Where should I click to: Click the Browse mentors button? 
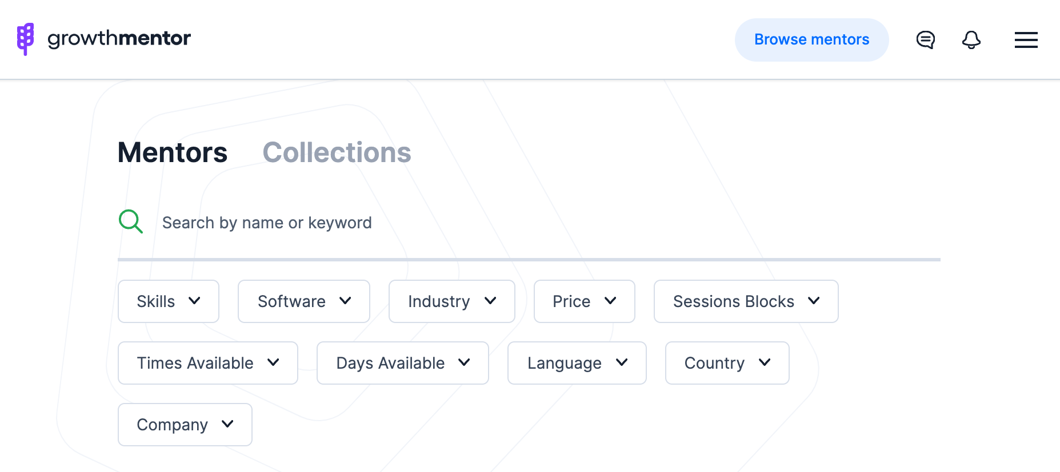tap(811, 39)
